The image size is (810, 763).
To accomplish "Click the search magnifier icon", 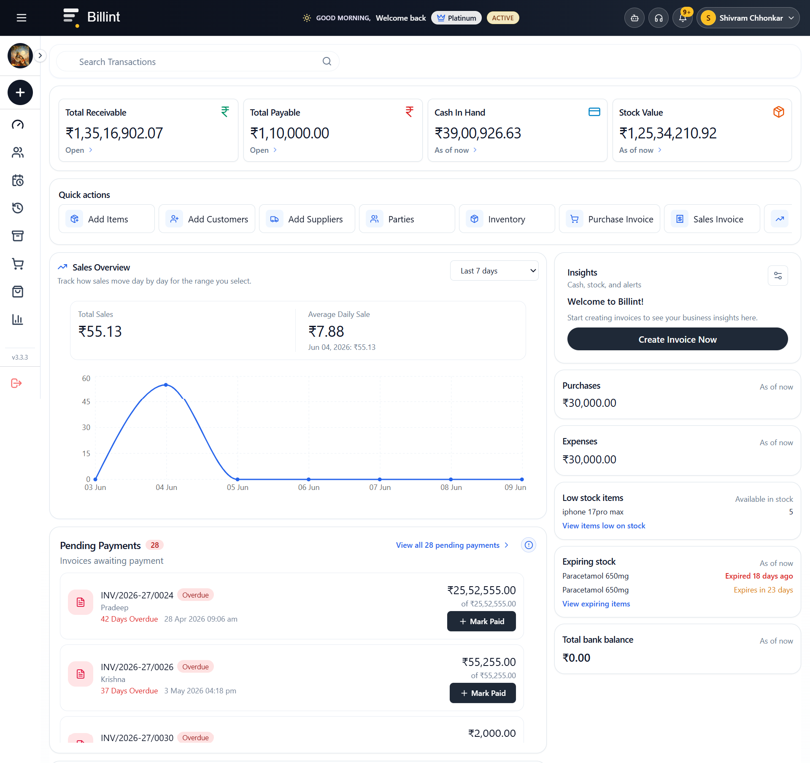I will (x=327, y=62).
